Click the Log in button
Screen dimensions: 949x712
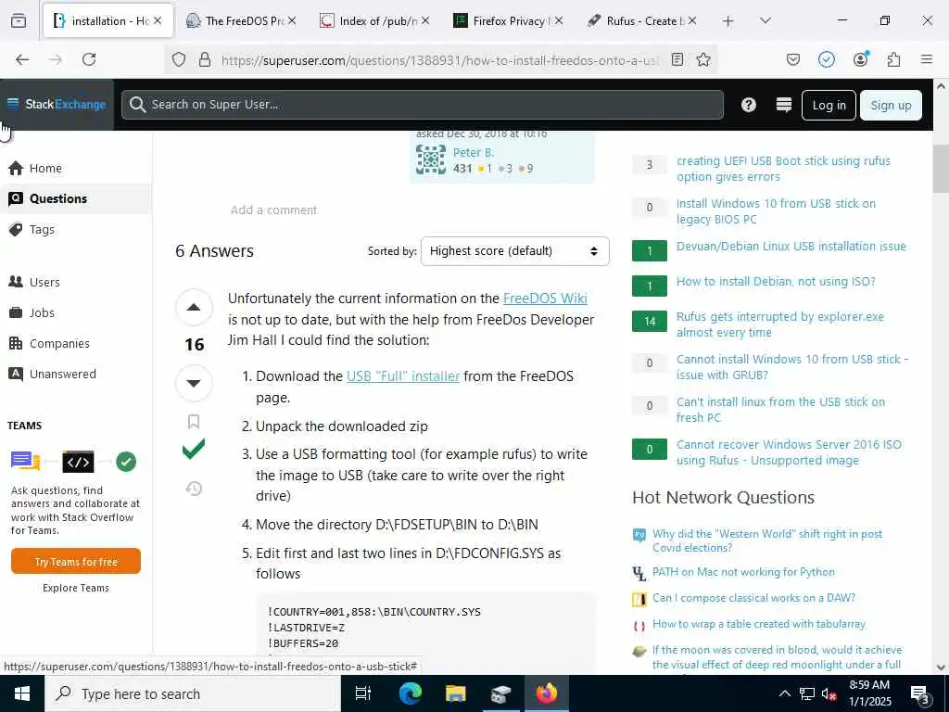tap(829, 106)
